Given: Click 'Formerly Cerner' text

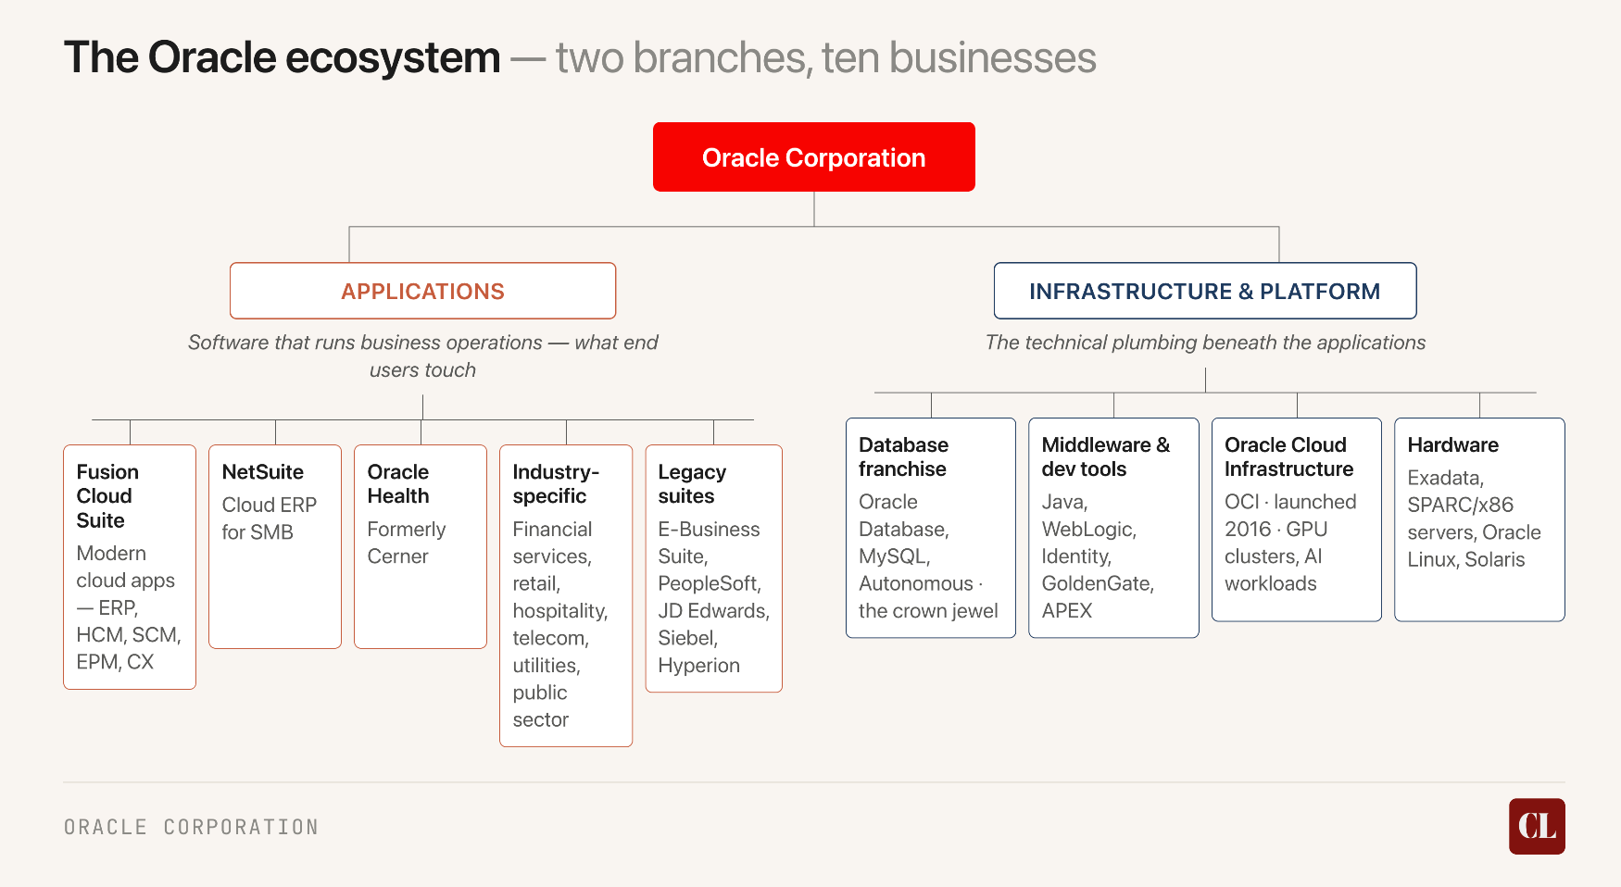Looking at the screenshot, I should click(x=406, y=543).
